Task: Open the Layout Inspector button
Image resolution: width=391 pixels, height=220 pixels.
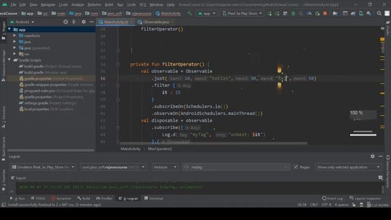Action: click(x=365, y=198)
